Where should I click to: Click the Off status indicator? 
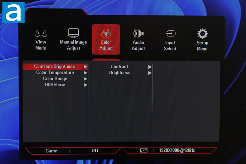pyautogui.click(x=95, y=151)
